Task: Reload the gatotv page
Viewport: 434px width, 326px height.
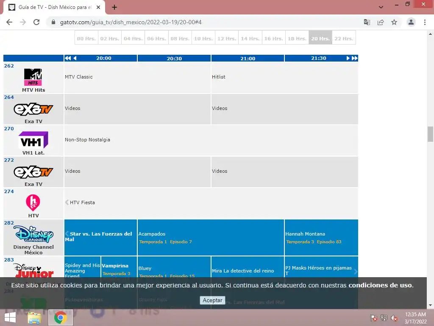Action: pyautogui.click(x=36, y=22)
